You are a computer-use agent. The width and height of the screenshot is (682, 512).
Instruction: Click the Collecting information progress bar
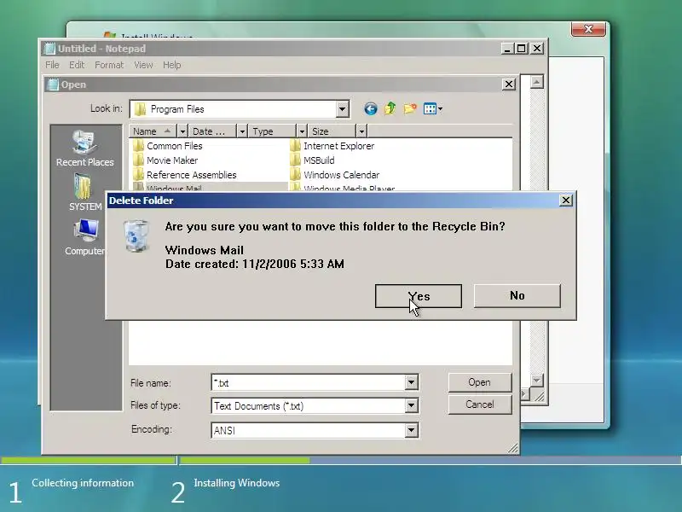pos(89,460)
